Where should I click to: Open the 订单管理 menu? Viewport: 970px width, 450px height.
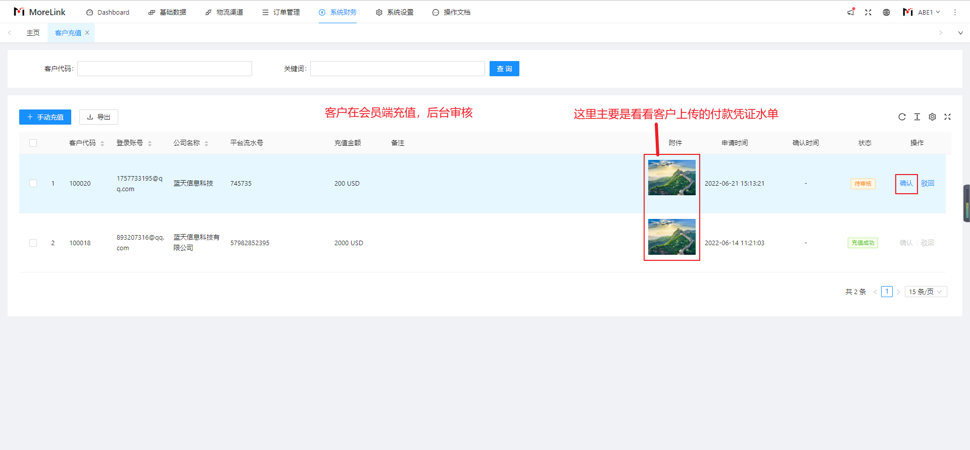pos(281,12)
